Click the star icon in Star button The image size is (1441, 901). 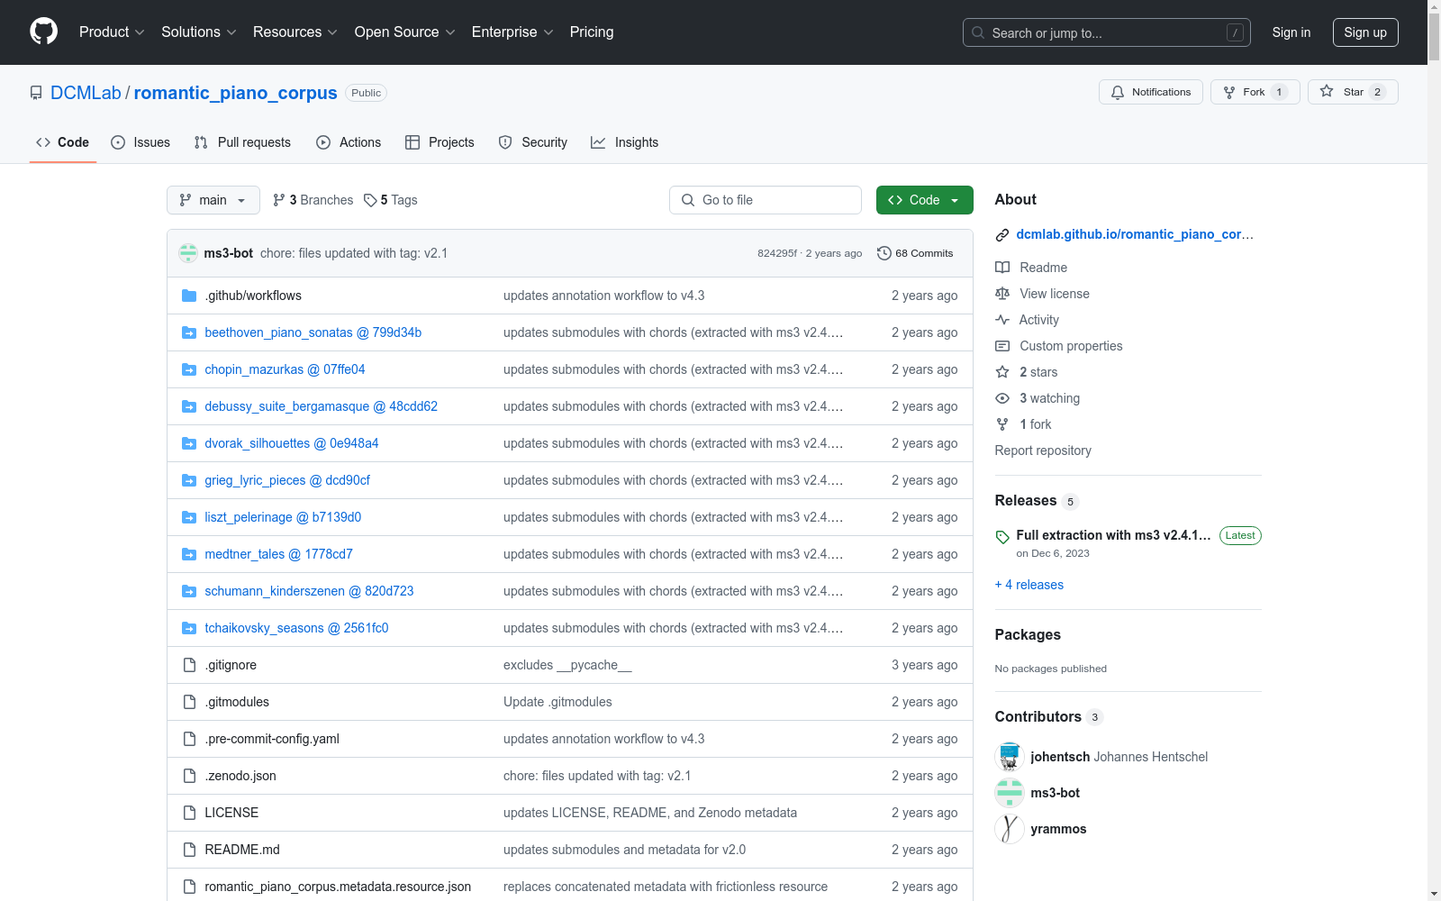(x=1327, y=91)
